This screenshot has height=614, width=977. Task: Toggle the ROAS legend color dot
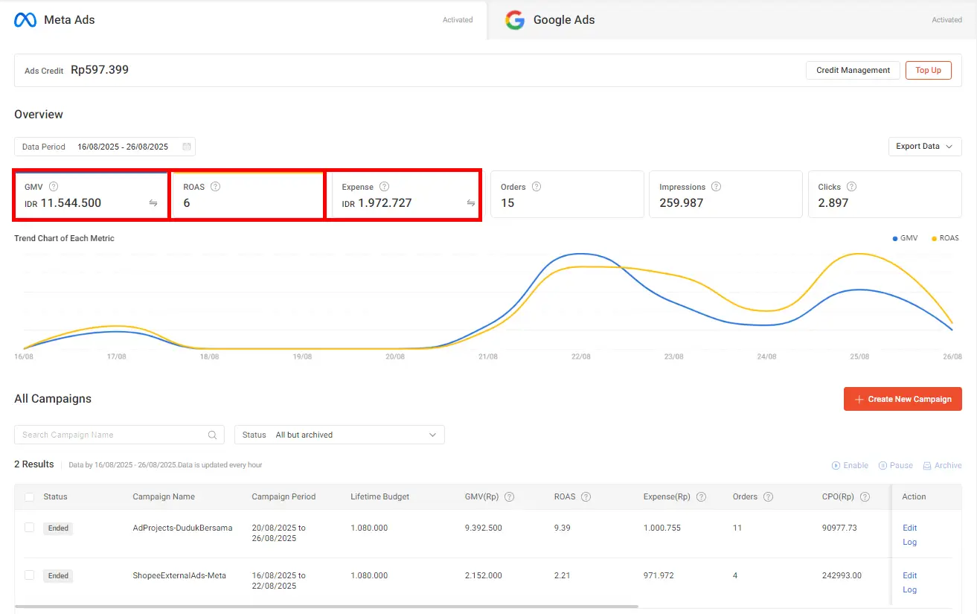coord(934,239)
